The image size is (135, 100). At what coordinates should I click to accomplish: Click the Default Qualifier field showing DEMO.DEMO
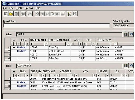(123, 26)
